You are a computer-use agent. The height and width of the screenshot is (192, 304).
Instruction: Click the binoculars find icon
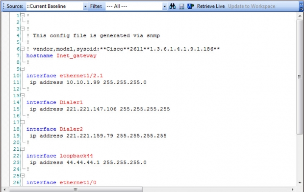(173, 6)
